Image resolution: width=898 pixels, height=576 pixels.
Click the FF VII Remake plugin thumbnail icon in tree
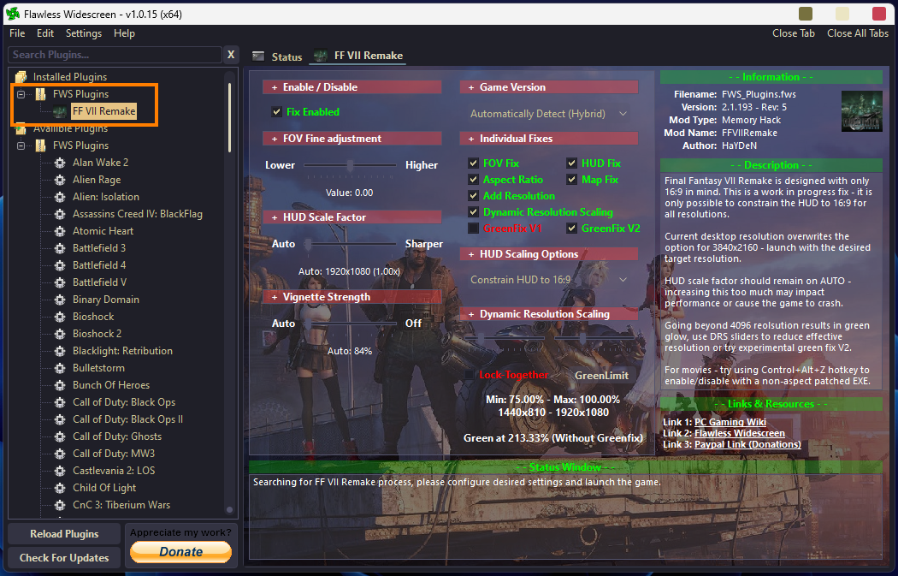coord(60,111)
